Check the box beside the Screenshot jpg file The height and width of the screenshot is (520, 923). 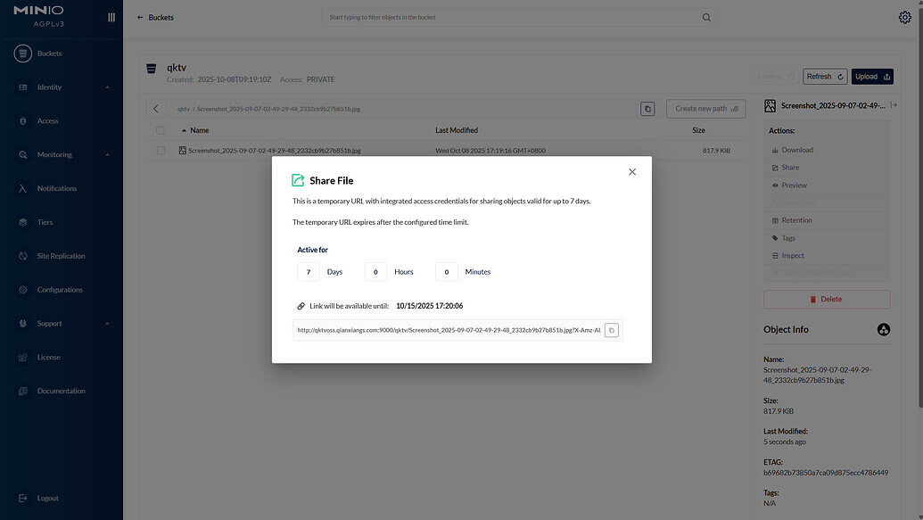click(161, 151)
